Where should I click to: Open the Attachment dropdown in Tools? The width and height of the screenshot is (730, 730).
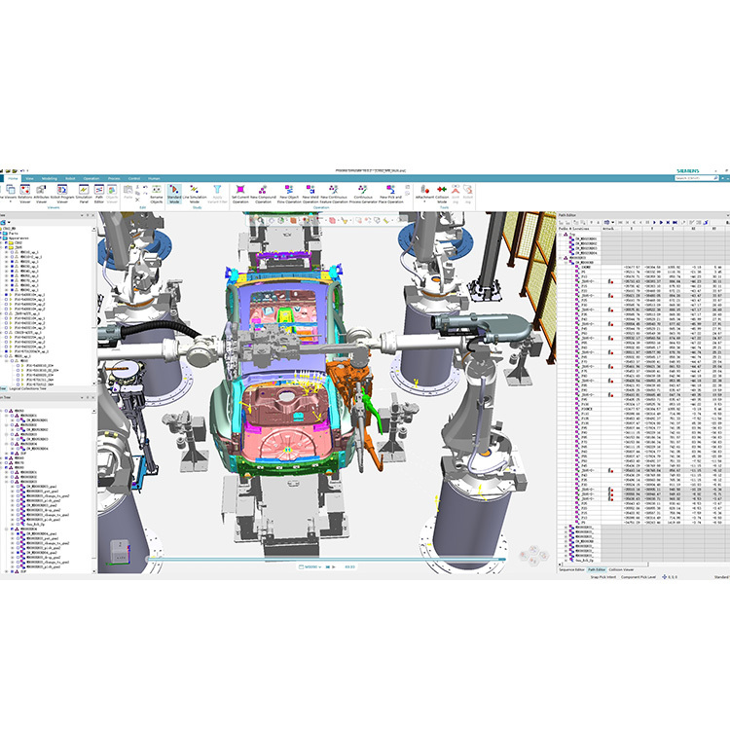click(424, 192)
